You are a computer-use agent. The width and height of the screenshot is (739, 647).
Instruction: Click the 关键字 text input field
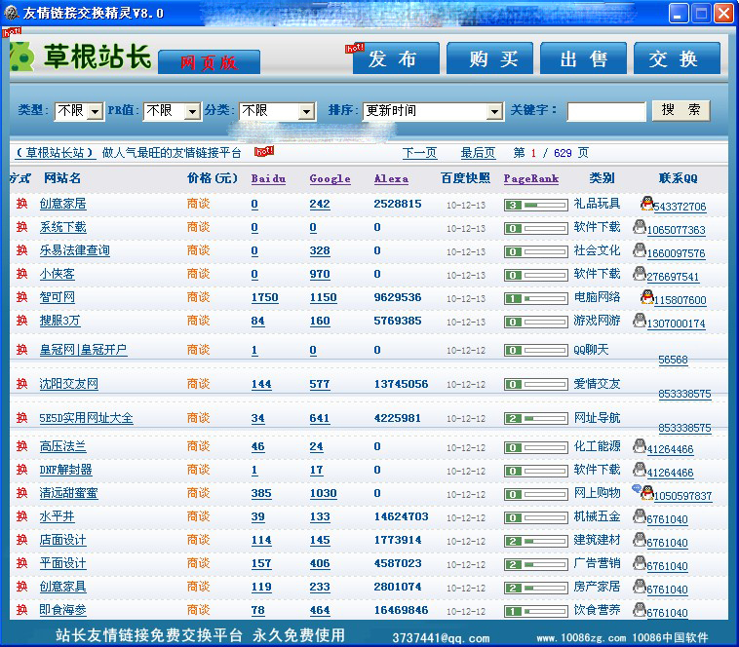[x=605, y=111]
